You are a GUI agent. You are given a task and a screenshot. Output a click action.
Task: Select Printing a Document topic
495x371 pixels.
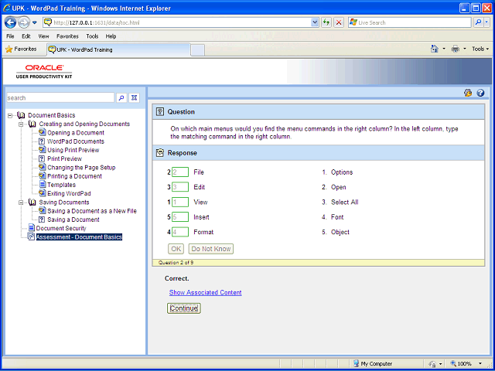[x=74, y=176]
